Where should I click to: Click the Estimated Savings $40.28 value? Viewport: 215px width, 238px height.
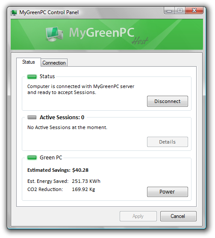click(x=80, y=170)
